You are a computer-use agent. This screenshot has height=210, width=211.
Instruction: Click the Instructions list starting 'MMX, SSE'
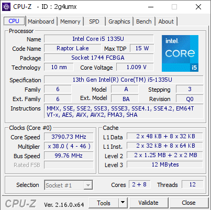(124, 112)
